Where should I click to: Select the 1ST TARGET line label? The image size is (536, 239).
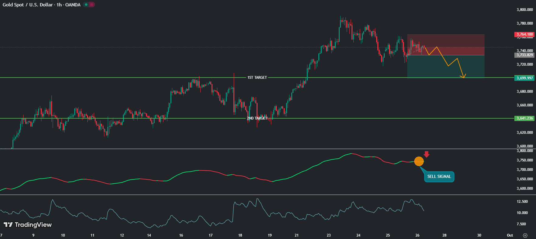pyautogui.click(x=257, y=78)
